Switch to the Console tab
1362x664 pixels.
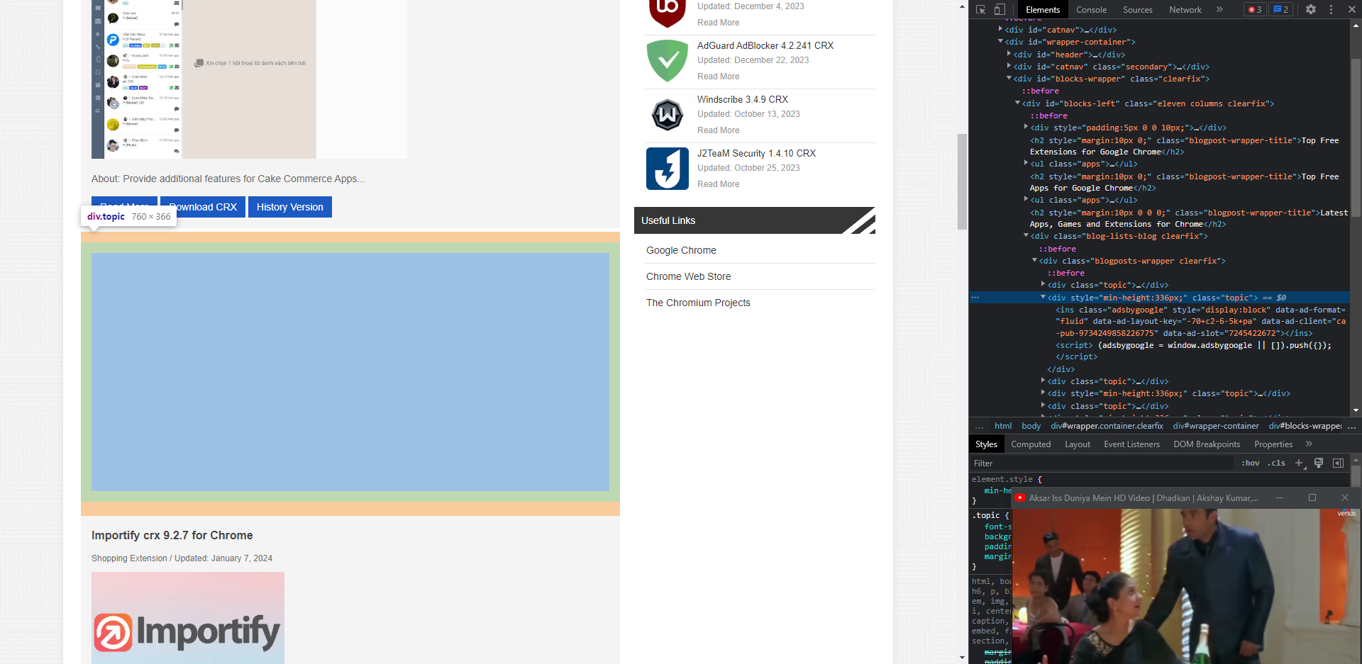click(1091, 9)
